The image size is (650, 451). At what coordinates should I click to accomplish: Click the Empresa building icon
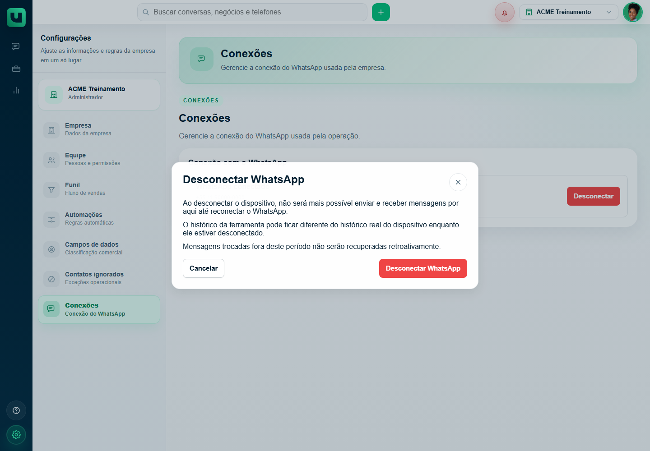point(51,130)
